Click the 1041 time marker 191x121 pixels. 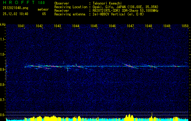(21, 26)
